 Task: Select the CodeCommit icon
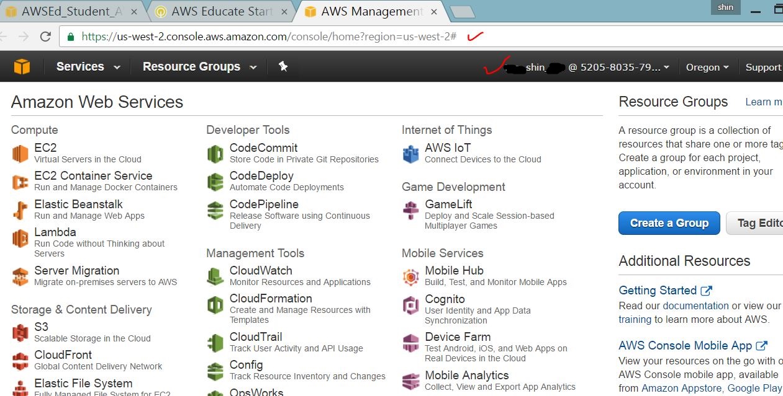[215, 153]
